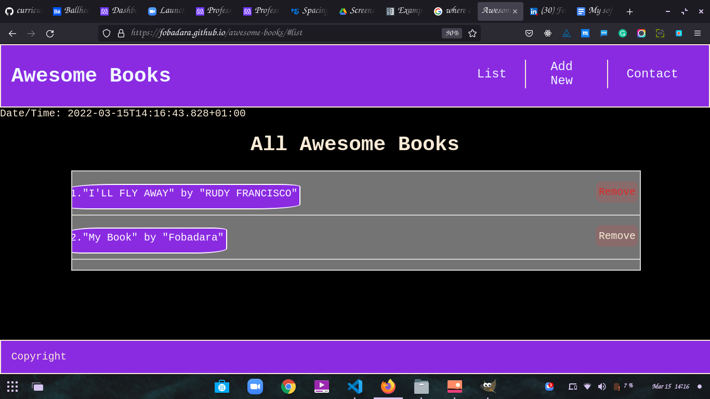The image size is (710, 399).
Task: Open the List navigation link
Action: [492, 74]
